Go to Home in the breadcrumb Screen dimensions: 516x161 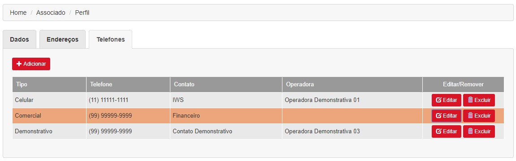point(18,13)
